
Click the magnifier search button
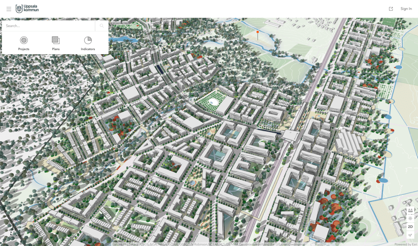[101, 26]
